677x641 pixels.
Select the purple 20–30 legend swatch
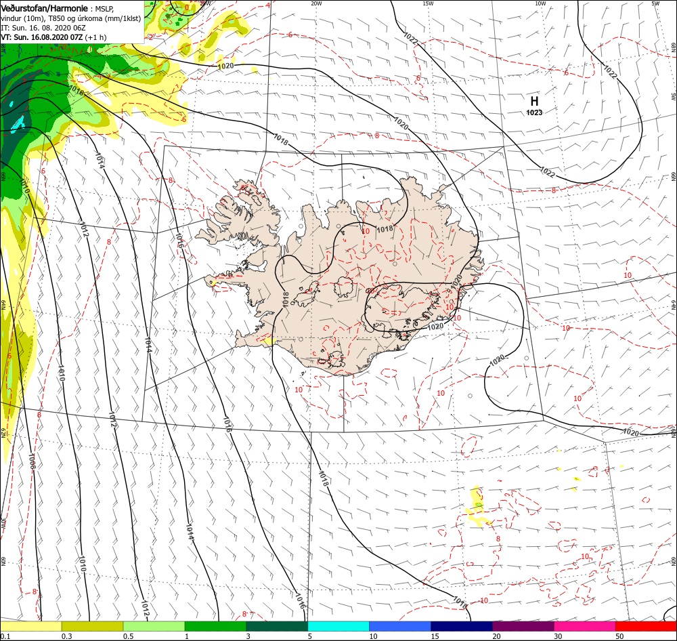[523, 626]
